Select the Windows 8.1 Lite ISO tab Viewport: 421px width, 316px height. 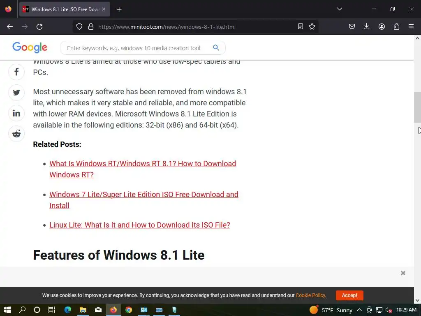(x=65, y=9)
